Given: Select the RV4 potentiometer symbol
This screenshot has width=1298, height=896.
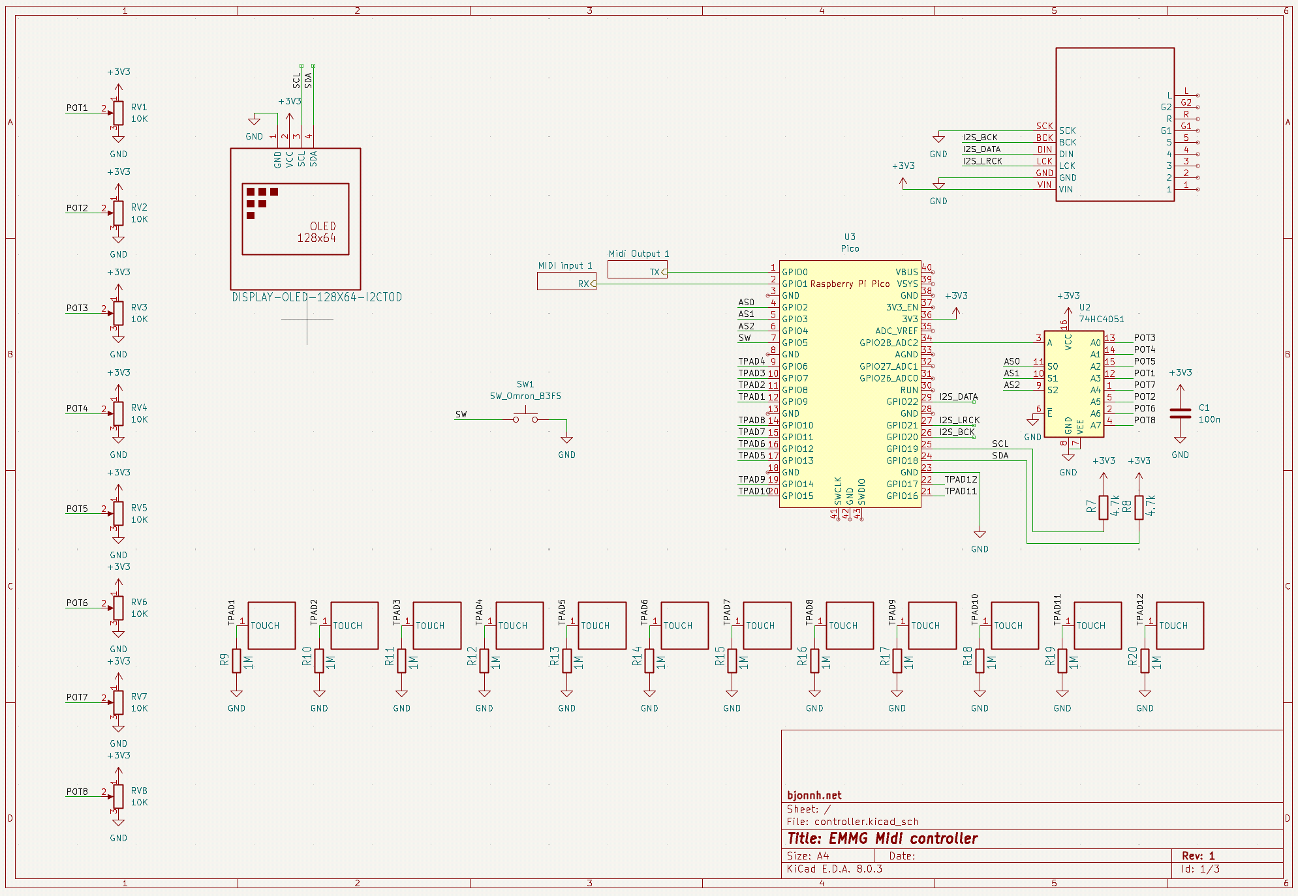Looking at the screenshot, I should pos(118,413).
